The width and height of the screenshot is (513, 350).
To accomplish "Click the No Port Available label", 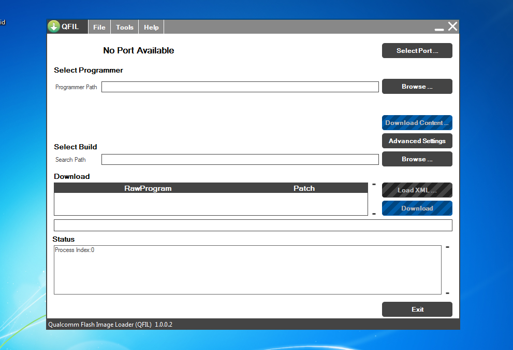I will (x=139, y=50).
